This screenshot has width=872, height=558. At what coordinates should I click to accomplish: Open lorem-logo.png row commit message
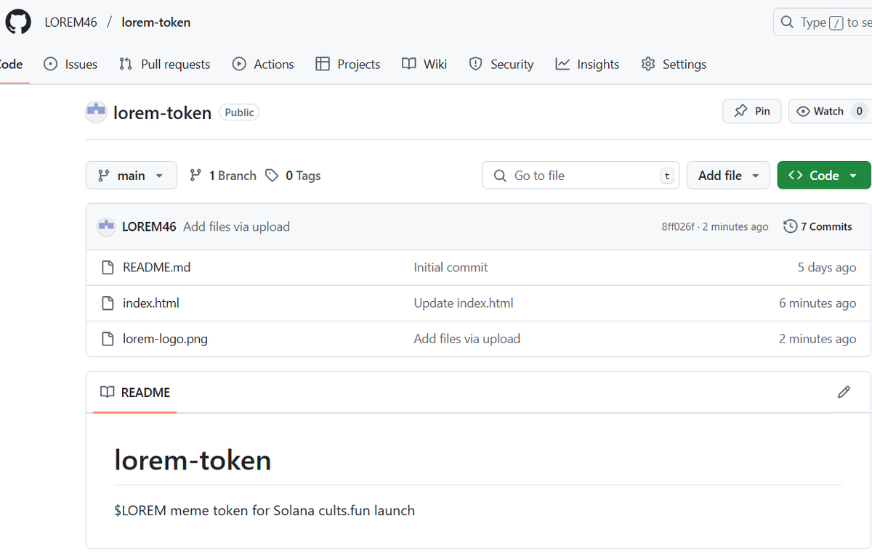[x=467, y=338]
